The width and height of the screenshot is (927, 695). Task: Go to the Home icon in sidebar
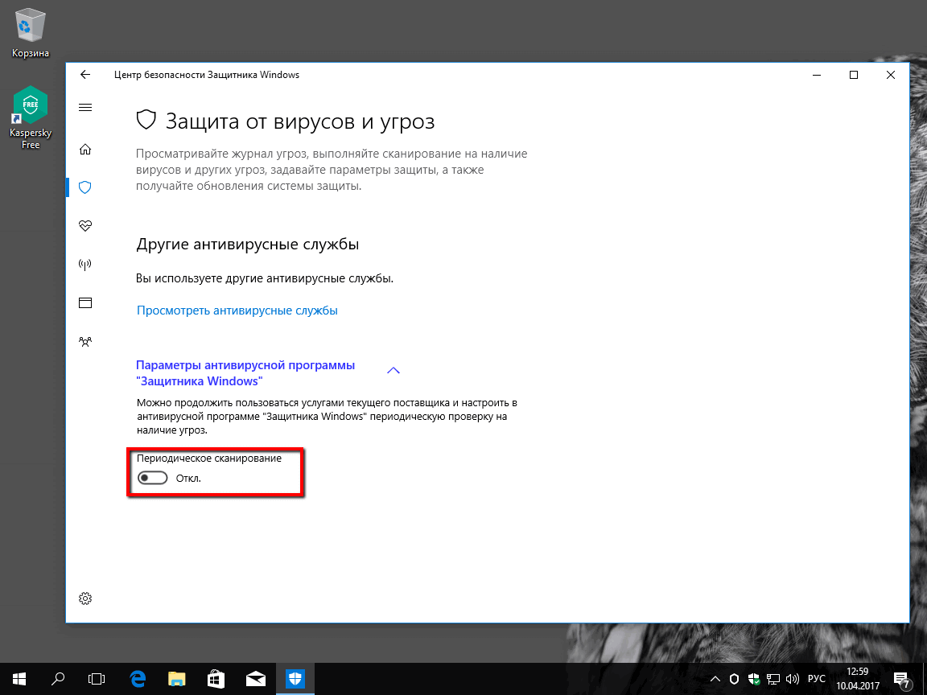[85, 149]
